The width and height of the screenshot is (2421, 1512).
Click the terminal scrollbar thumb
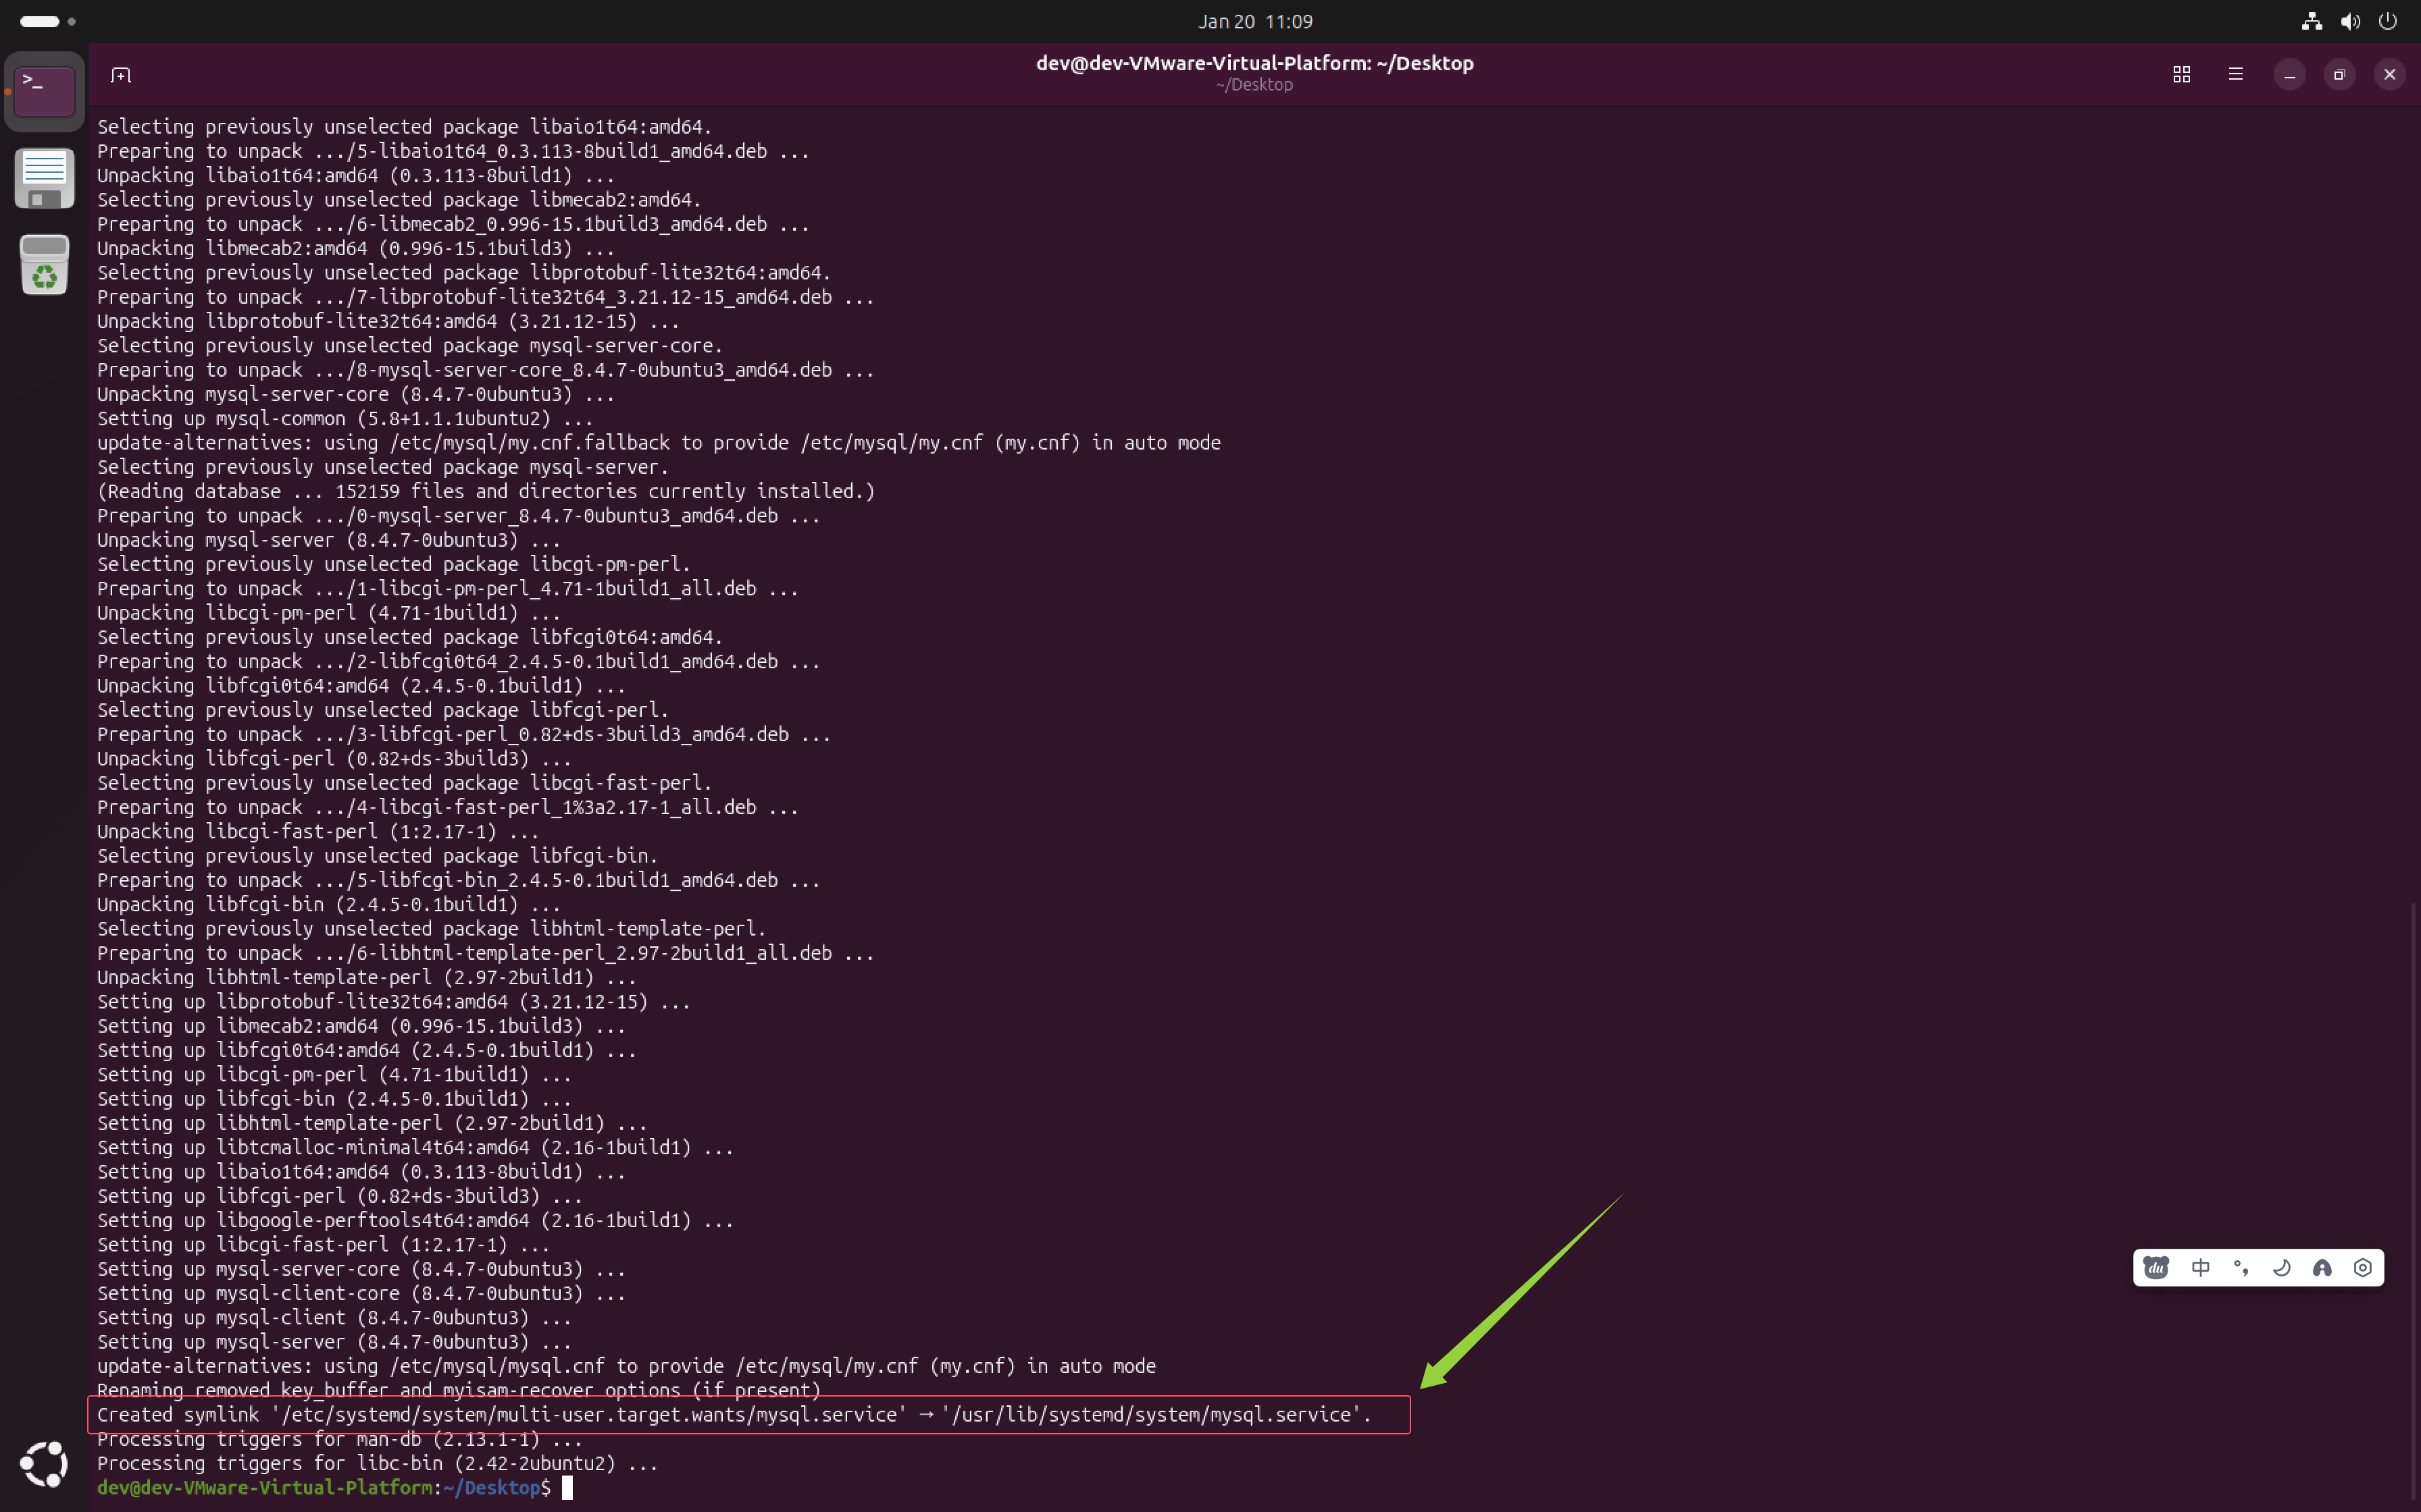point(2414,1200)
